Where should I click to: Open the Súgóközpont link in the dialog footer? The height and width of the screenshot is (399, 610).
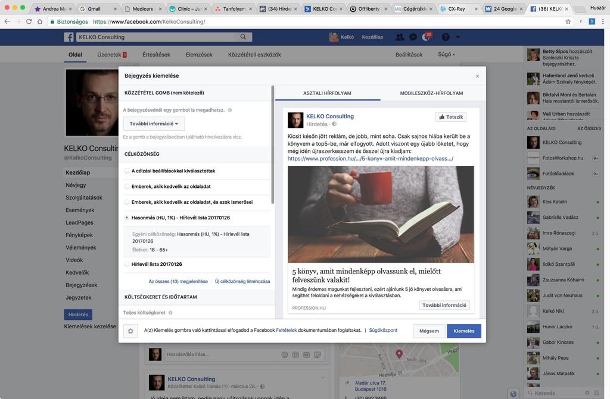383,330
